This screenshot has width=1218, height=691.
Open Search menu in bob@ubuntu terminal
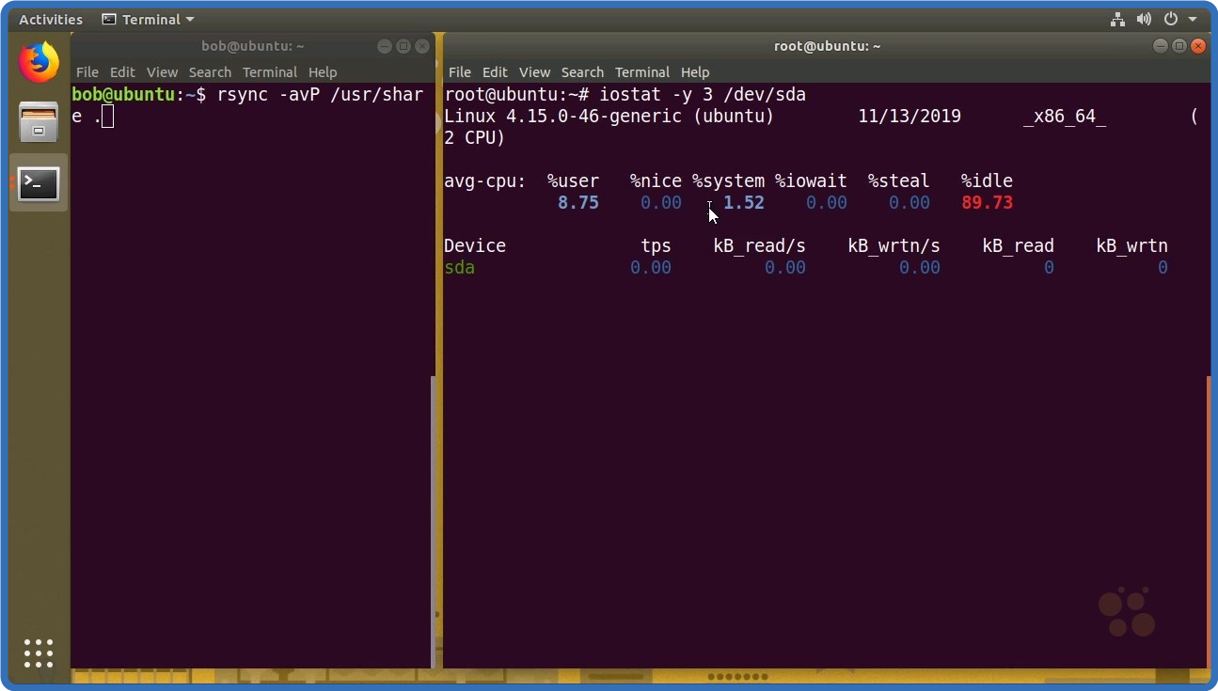click(210, 71)
